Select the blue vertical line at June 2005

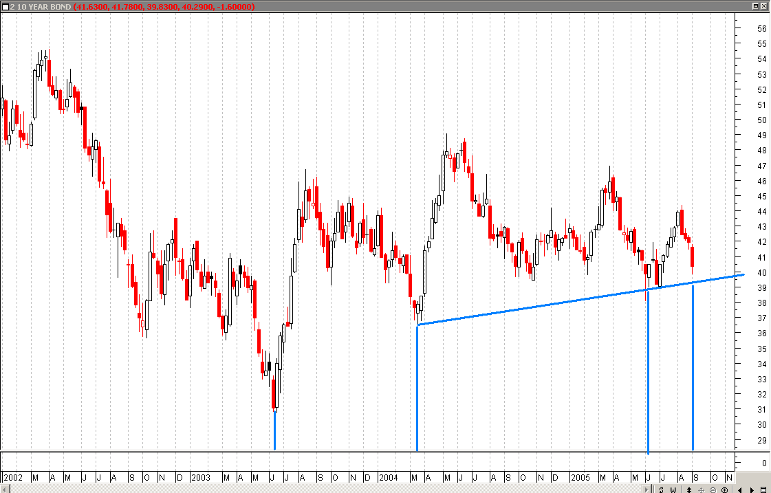tap(648, 371)
